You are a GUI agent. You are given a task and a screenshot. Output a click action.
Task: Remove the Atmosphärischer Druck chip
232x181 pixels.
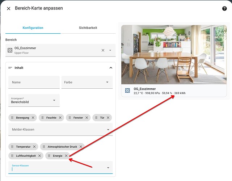(81, 147)
